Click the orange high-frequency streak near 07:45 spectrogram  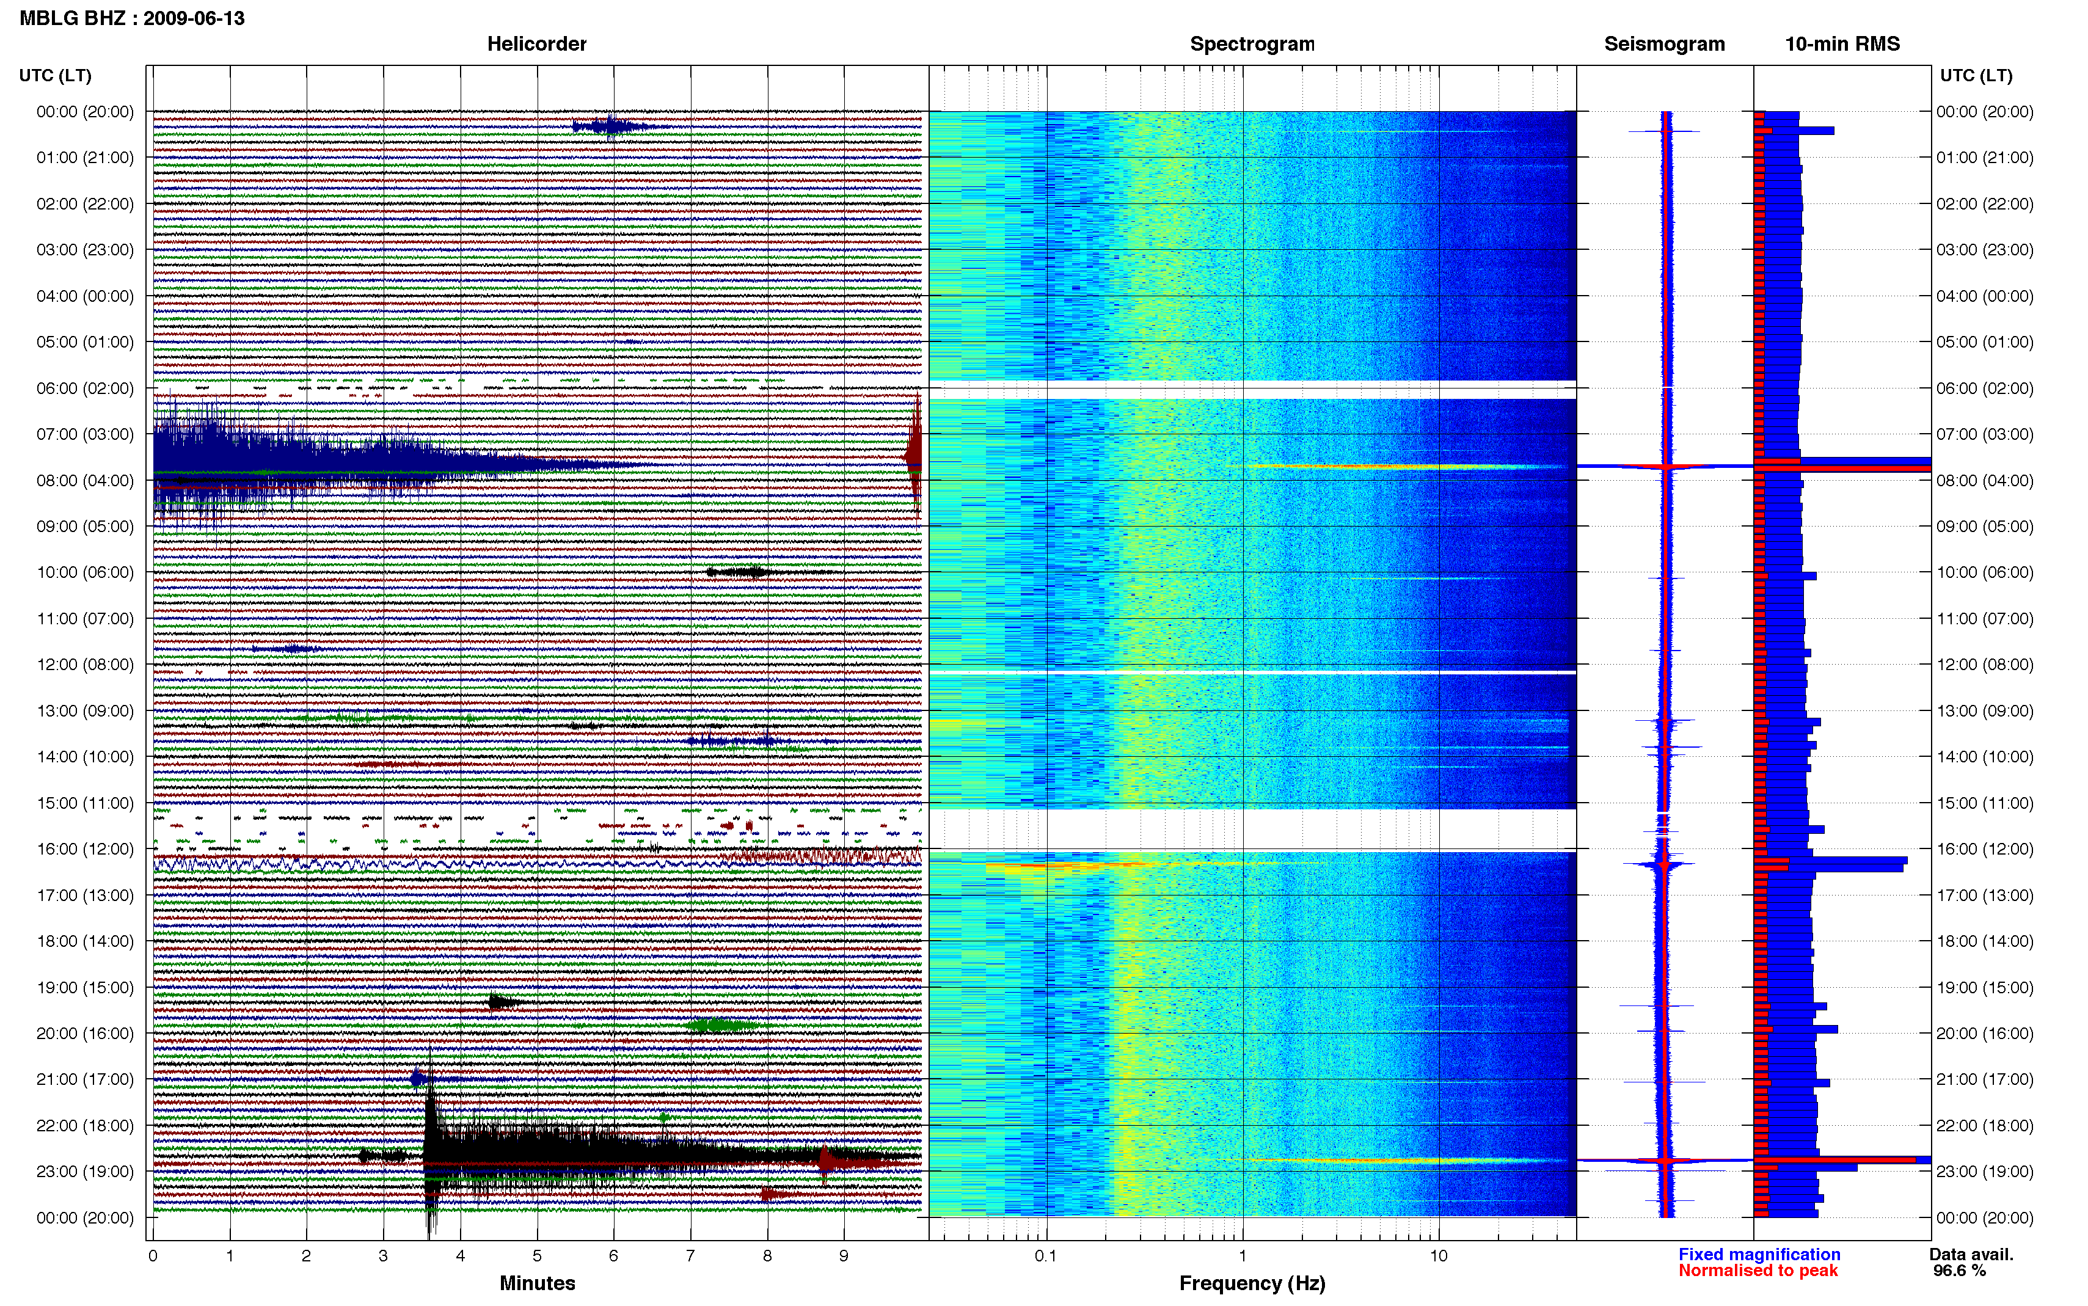[1403, 467]
